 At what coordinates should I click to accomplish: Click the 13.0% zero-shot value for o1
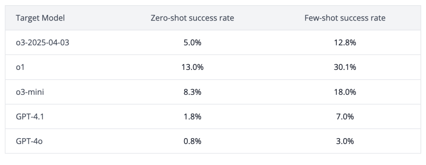pos(192,67)
